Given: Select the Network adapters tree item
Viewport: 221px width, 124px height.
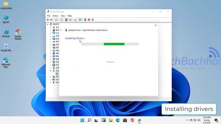Looking at the screenshot, I should click(x=56, y=59).
